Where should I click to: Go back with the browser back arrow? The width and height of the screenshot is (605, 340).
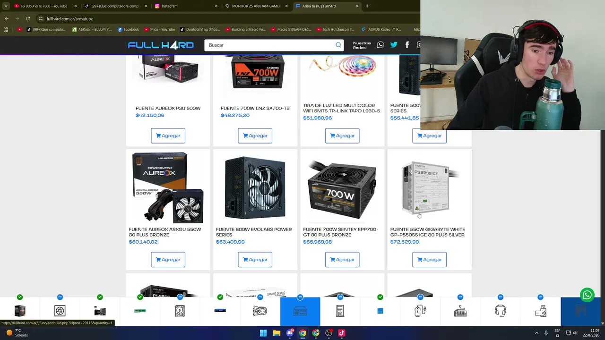(x=7, y=19)
